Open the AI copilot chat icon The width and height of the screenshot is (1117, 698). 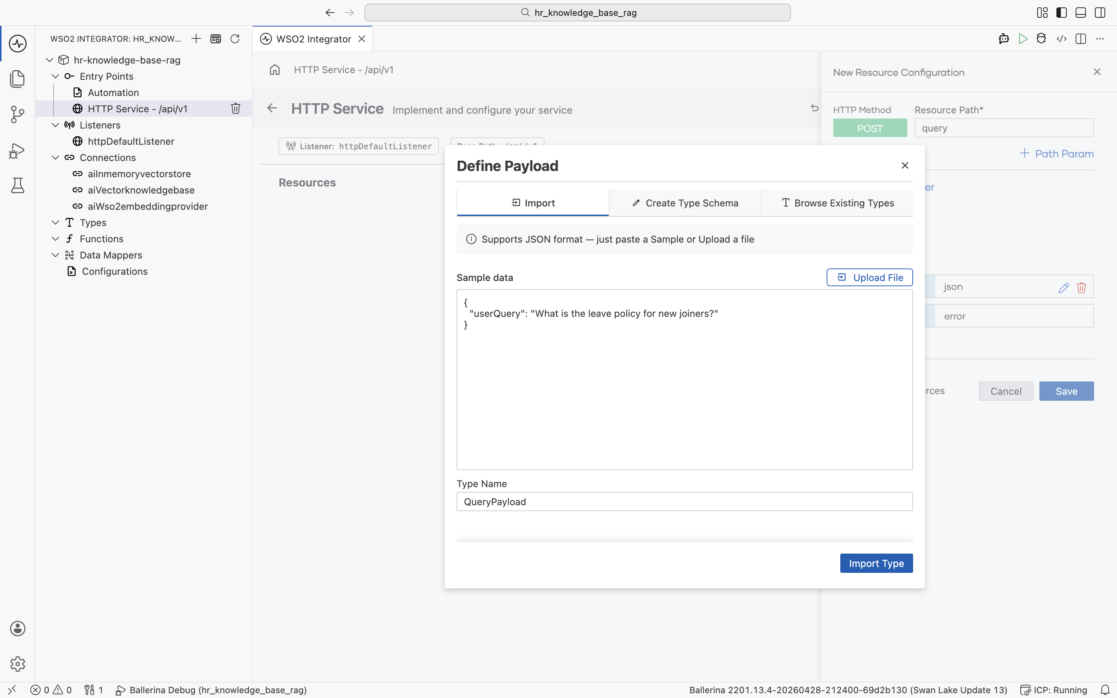click(1004, 39)
